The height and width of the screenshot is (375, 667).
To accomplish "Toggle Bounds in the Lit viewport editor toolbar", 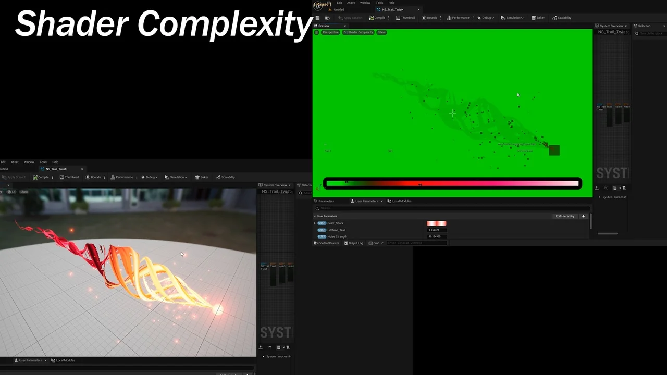I will tap(93, 177).
